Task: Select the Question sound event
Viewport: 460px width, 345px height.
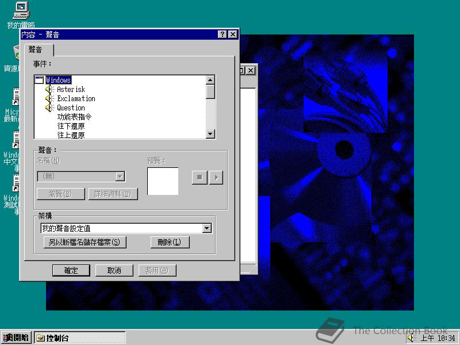Action: tap(71, 108)
